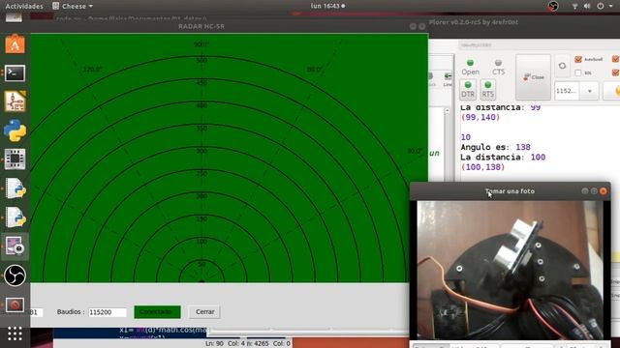Image resolution: width=620 pixels, height=348 pixels.
Task: Click the 'Ln: 90' status bar entry
Action: tap(214, 344)
